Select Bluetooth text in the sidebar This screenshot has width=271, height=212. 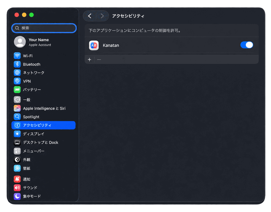coord(31,64)
